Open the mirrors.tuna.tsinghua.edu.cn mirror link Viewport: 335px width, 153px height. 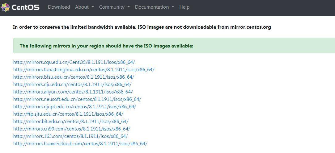click(84, 70)
